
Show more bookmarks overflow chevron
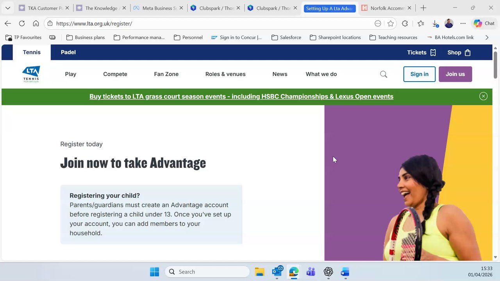[487, 37]
